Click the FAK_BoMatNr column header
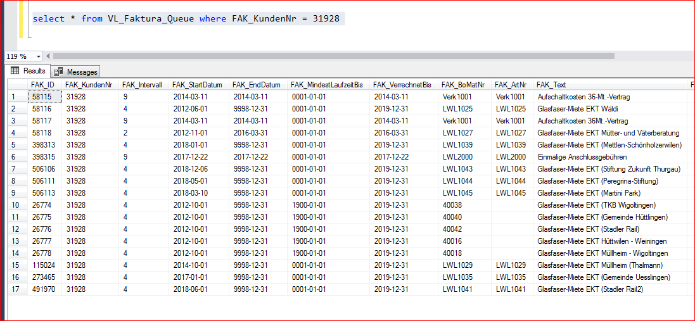The height and width of the screenshot is (321, 695). coord(464,85)
